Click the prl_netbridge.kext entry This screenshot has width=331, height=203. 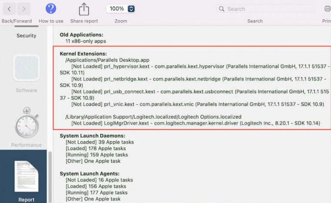click(193, 82)
